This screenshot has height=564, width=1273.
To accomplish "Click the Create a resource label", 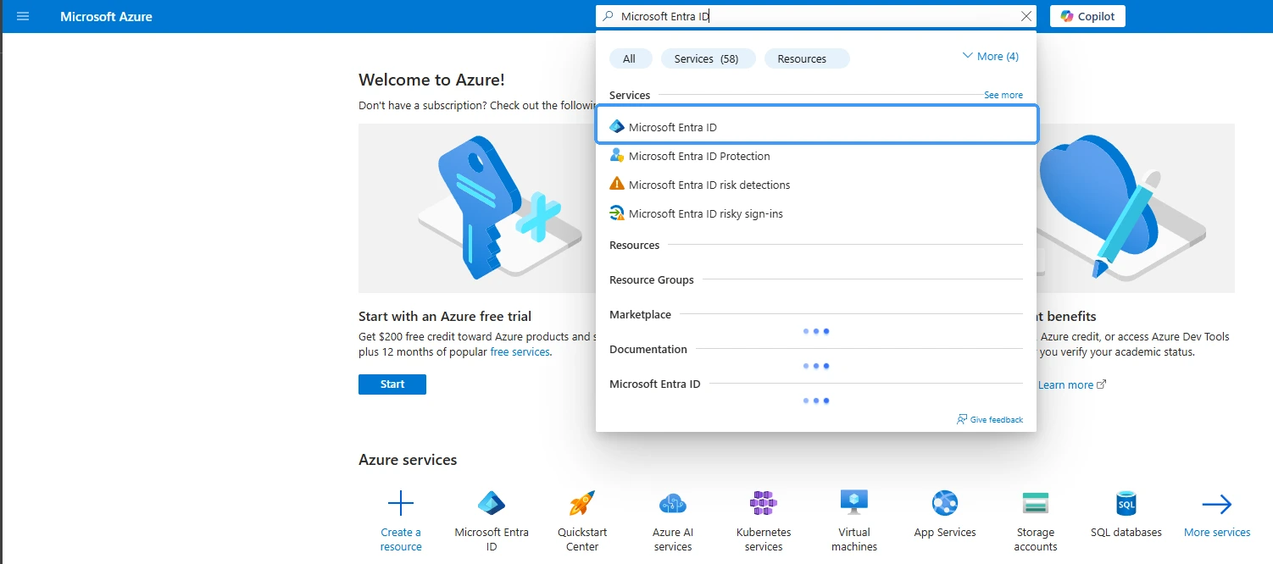I will [401, 539].
